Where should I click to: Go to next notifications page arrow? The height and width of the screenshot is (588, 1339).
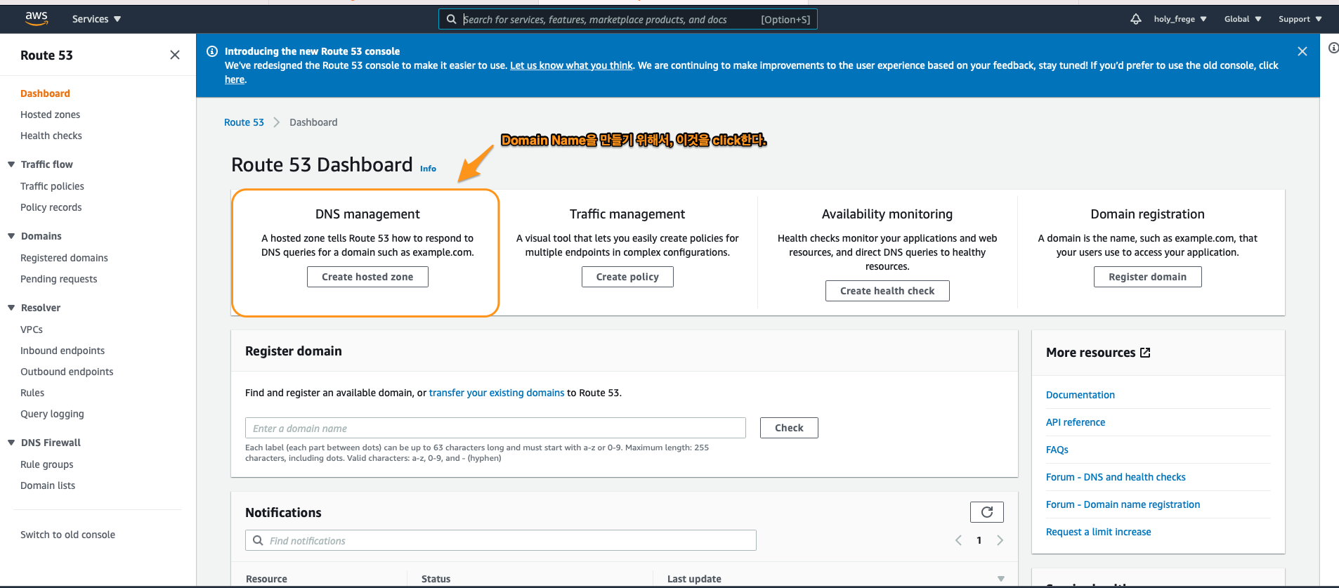[1000, 540]
